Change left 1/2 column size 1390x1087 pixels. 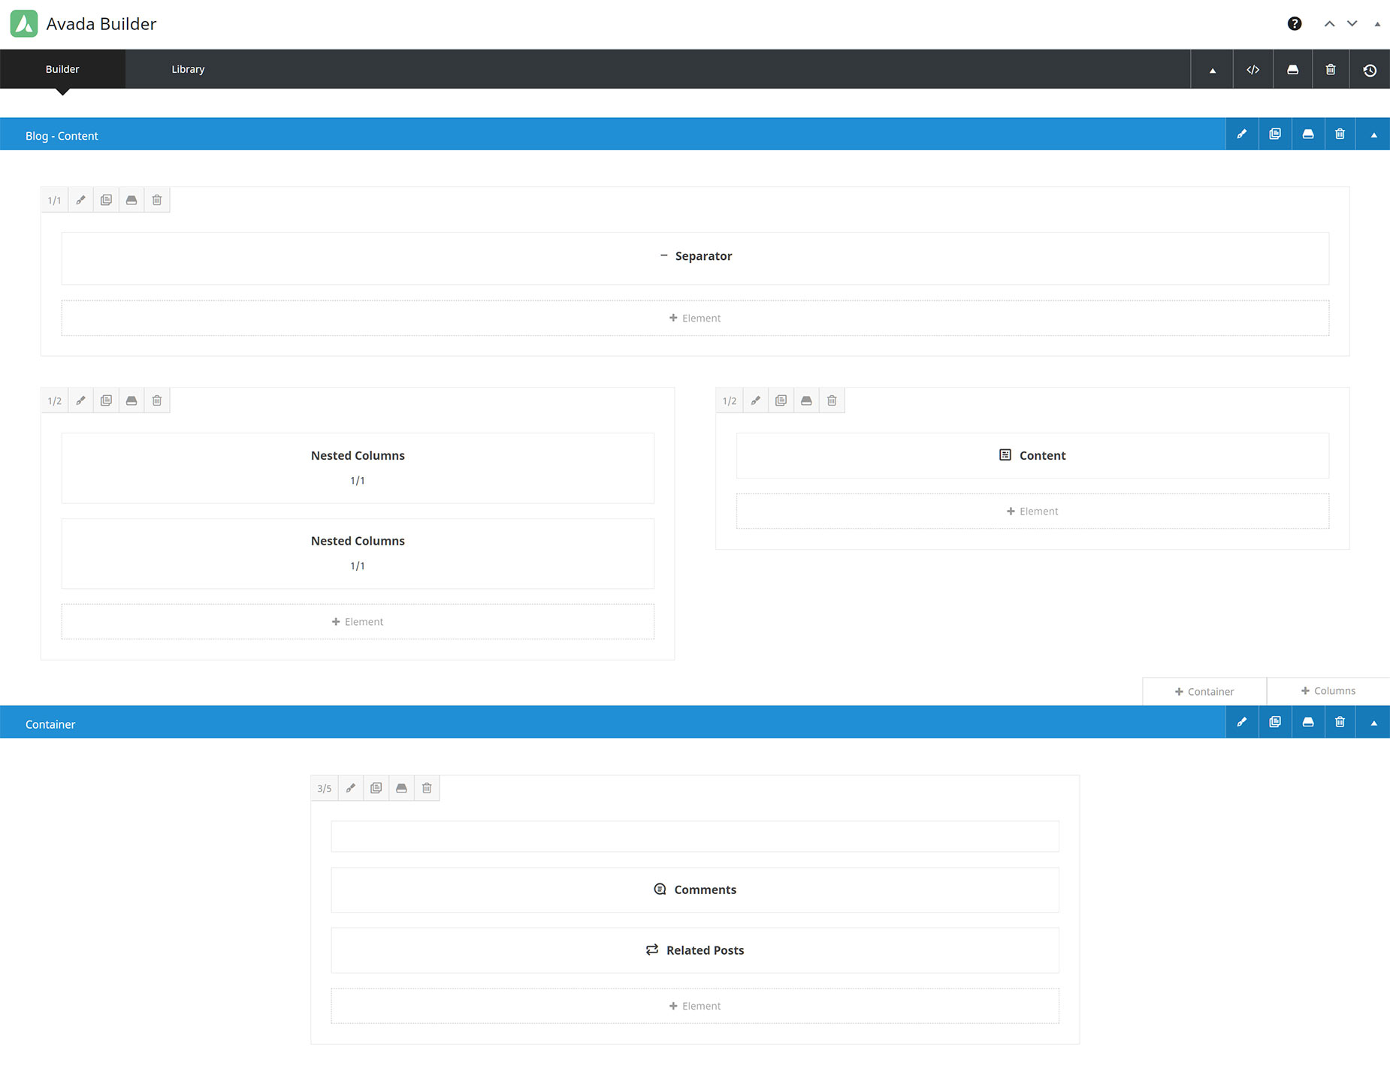pyautogui.click(x=54, y=401)
